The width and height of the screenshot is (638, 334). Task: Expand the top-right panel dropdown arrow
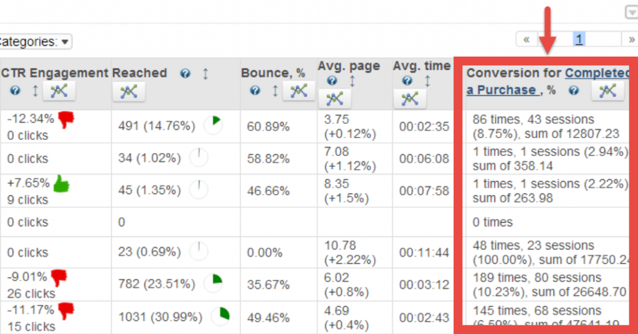tap(631, 14)
